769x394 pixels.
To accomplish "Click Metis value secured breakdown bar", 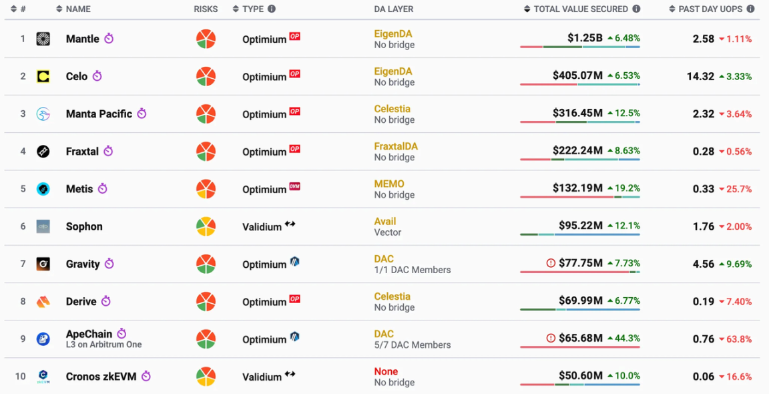I will coord(579,197).
